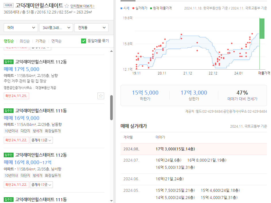The width and height of the screenshot is (271, 203).
Task: Select 16억 8,000(21일,19층) transaction entry
Action: point(207,160)
